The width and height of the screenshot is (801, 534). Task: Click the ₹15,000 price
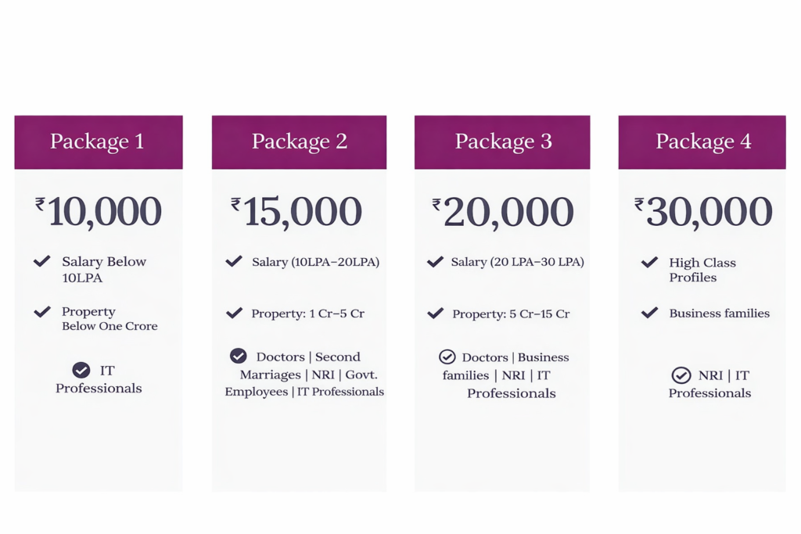coord(296,211)
